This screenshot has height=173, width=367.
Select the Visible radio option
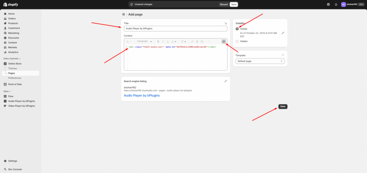tap(237, 29)
